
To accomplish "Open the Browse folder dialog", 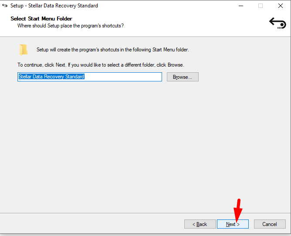I will (183, 77).
